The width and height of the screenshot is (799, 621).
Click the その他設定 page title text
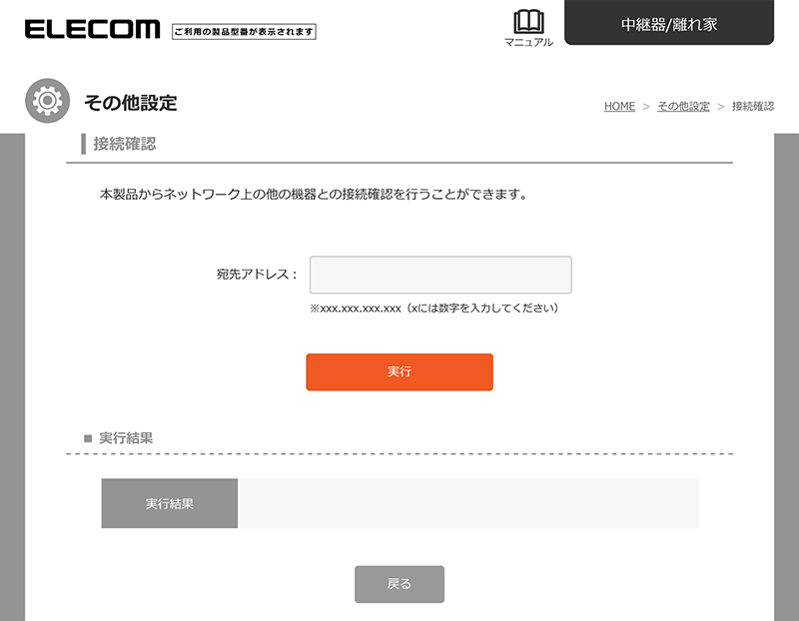131,103
